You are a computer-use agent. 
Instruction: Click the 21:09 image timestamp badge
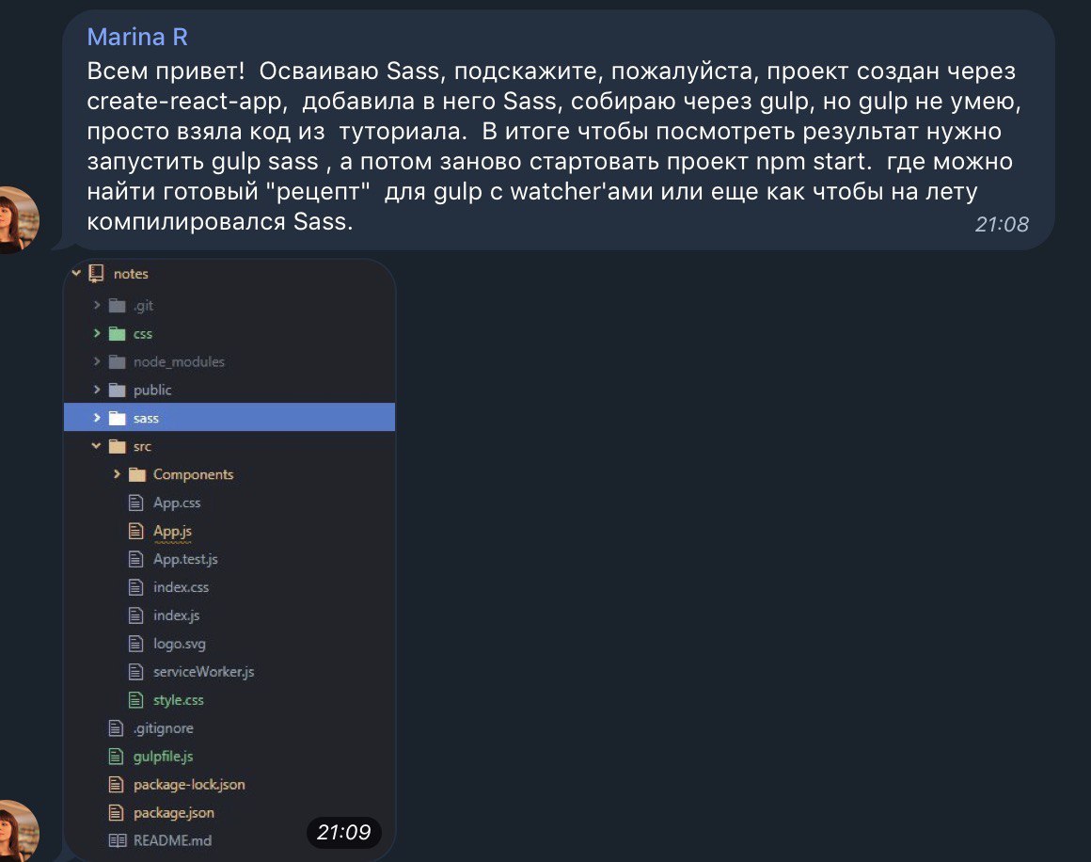tap(343, 832)
